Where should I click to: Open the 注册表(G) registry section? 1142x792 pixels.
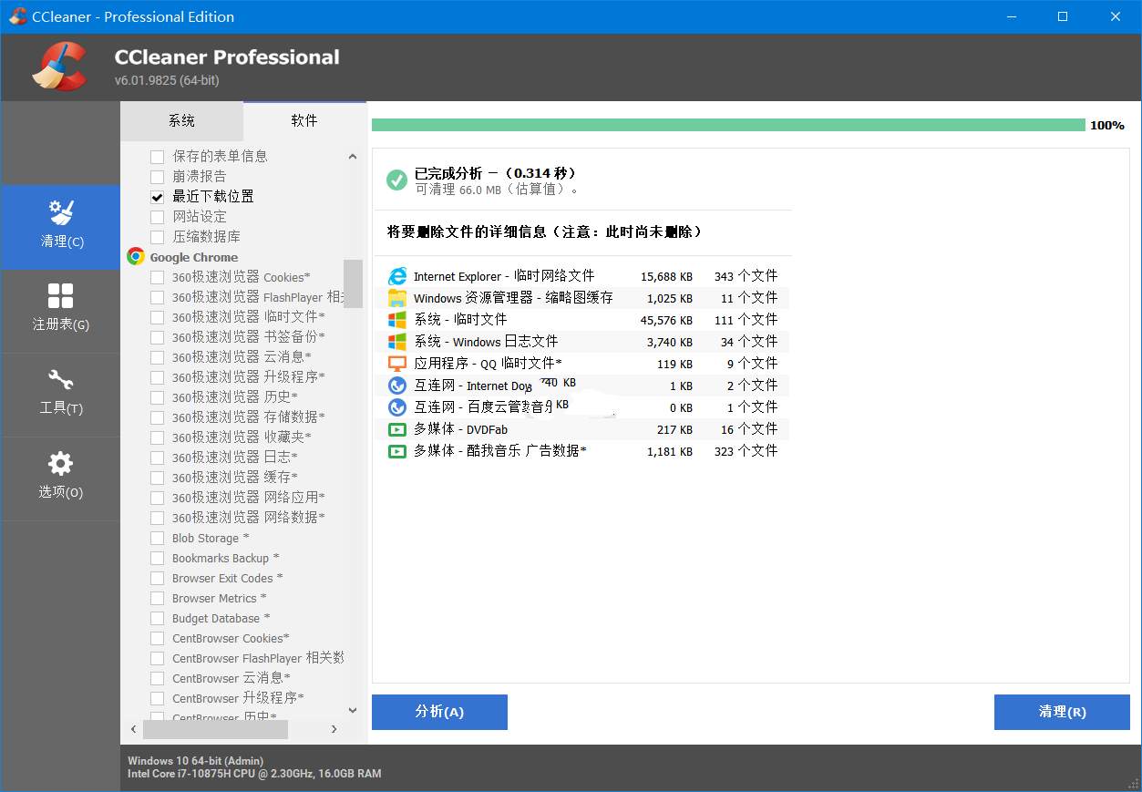coord(60,310)
